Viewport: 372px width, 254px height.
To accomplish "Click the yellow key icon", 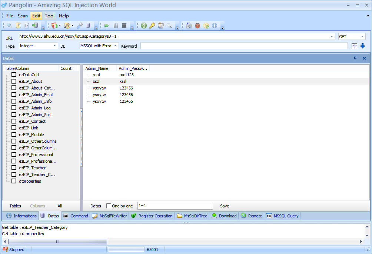I will (x=152, y=26).
